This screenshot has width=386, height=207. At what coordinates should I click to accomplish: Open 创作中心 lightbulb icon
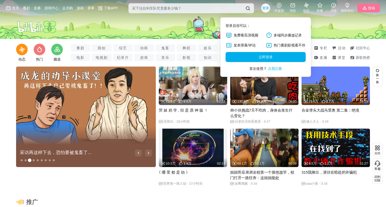click(x=347, y=8)
